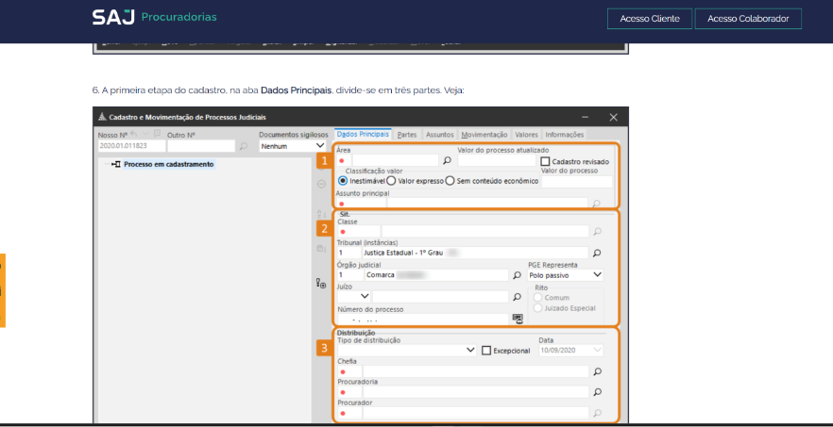Click the search icon beside Outro Nº
Viewport: 833px width, 427px height.
(x=243, y=147)
